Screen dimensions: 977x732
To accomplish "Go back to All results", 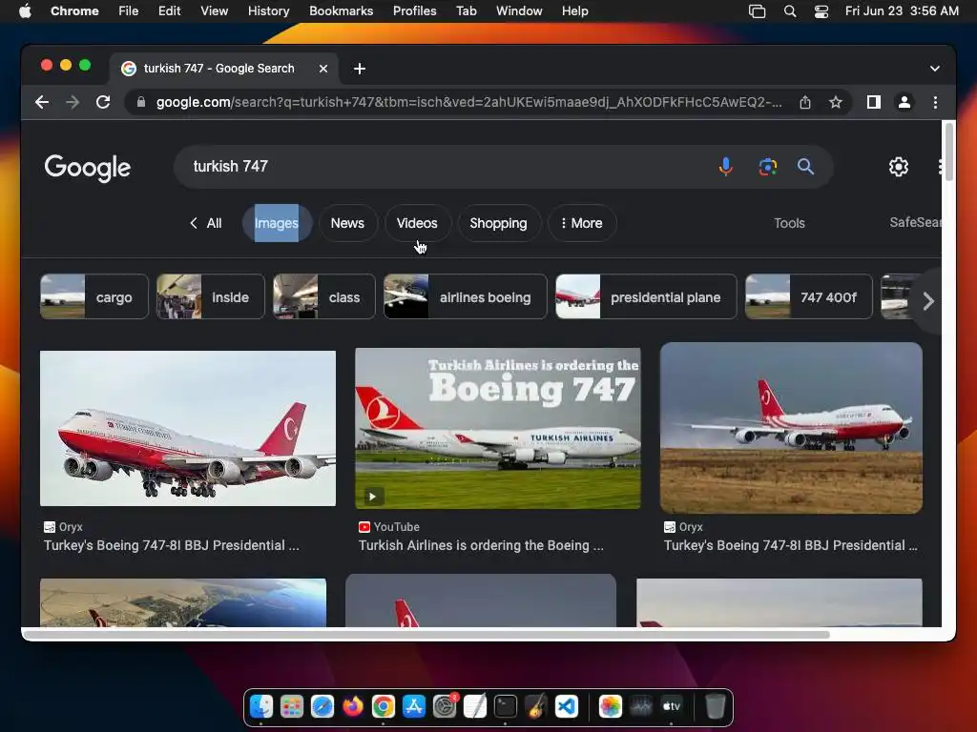I will [x=206, y=223].
